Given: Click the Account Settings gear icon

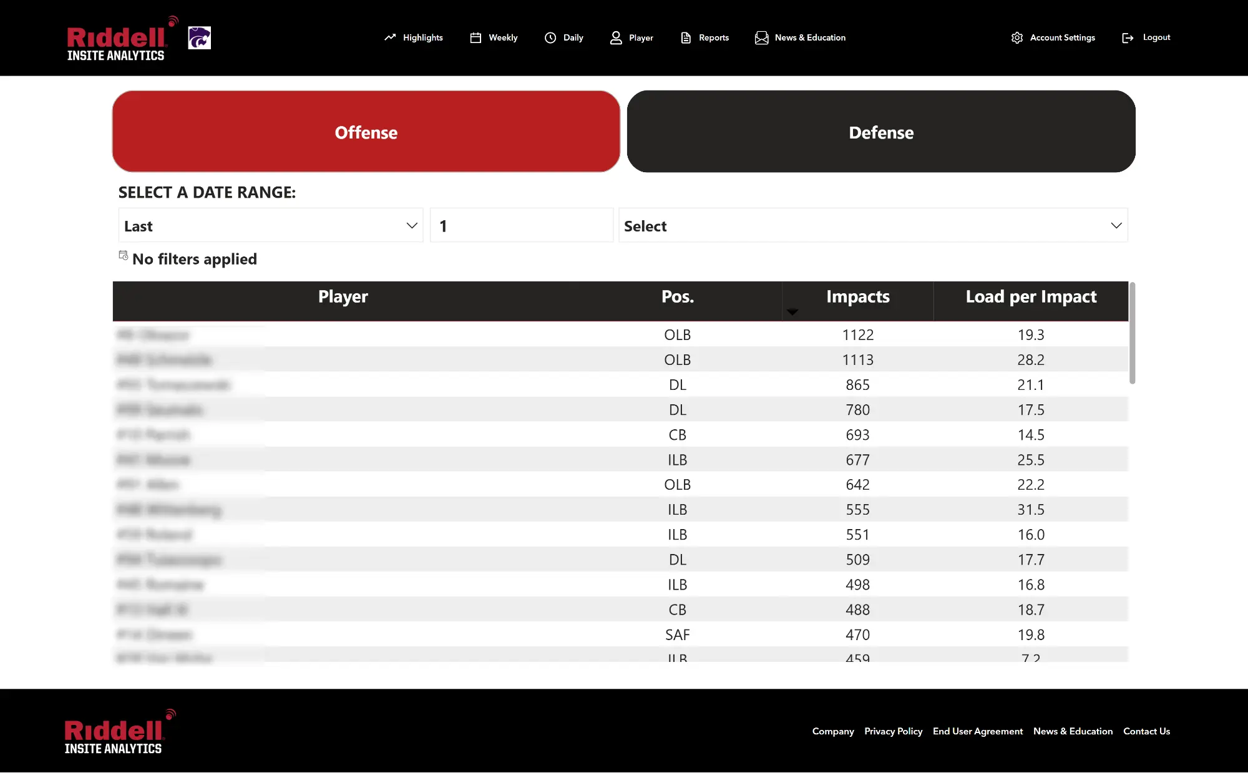Looking at the screenshot, I should 1017,37.
